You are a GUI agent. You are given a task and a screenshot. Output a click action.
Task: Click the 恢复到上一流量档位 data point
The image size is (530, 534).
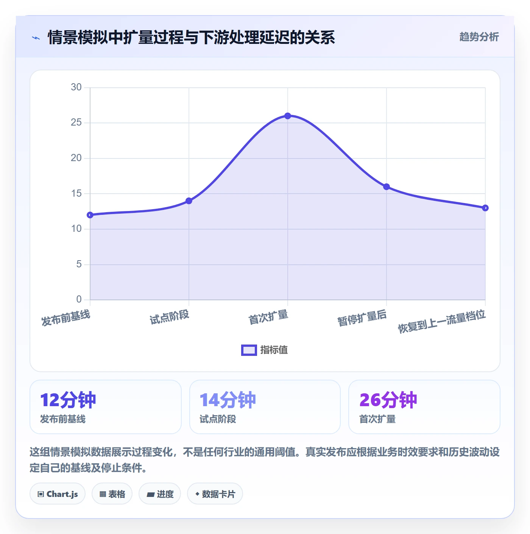coord(485,208)
